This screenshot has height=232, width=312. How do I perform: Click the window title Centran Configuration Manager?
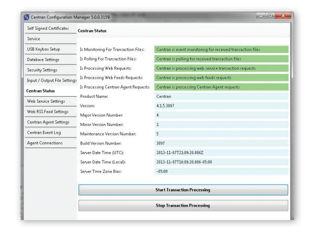click(70, 17)
